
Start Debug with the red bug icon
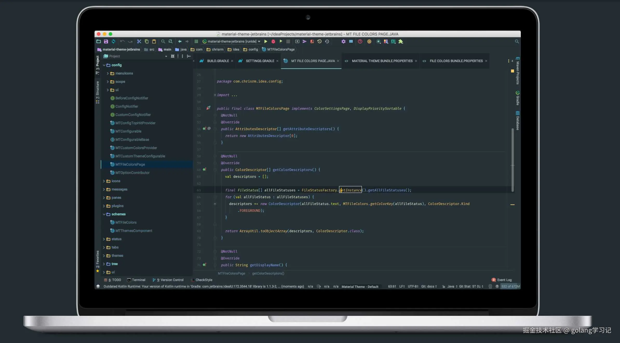coord(273,41)
